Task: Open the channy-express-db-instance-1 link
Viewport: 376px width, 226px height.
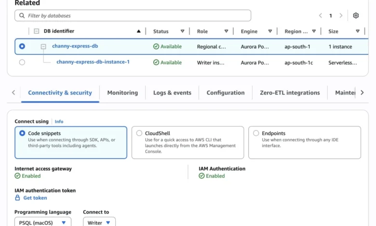Action: pyautogui.click(x=93, y=62)
